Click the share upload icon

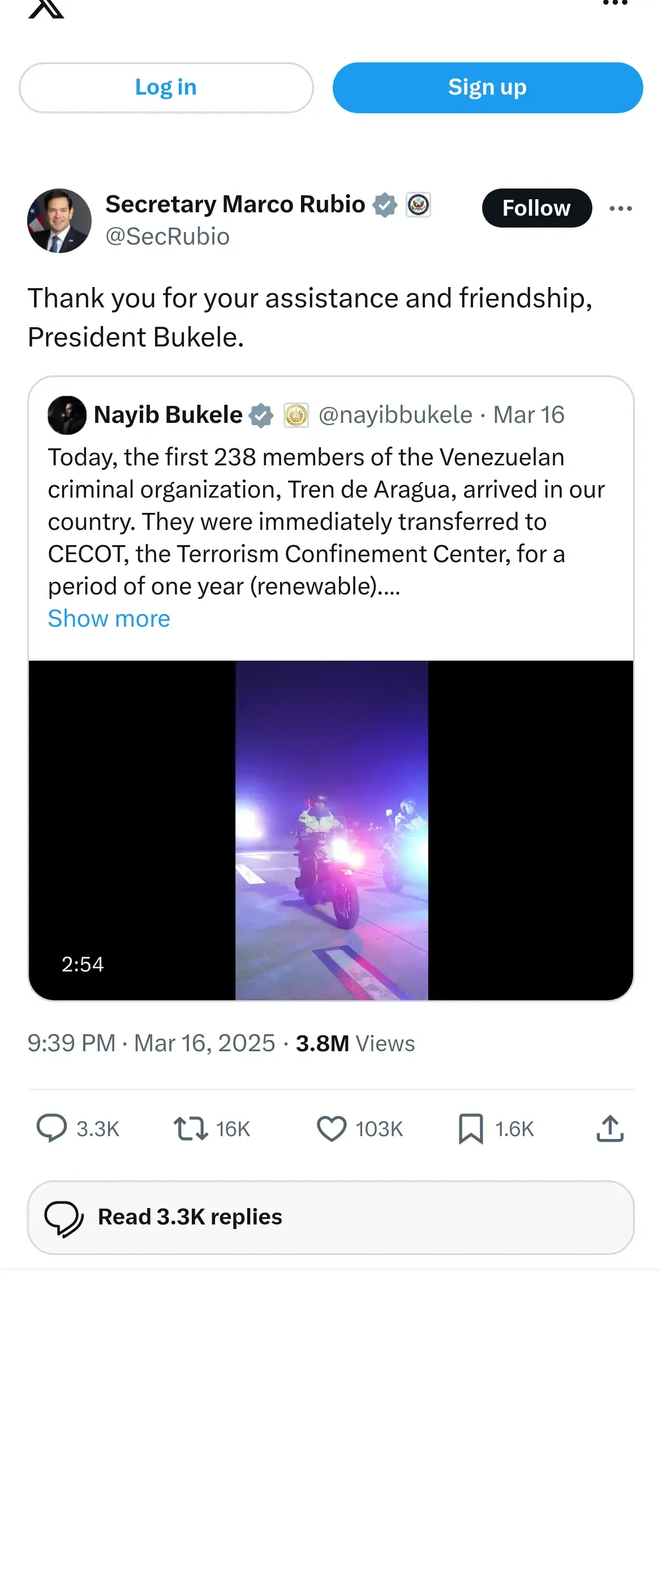coord(610,1128)
